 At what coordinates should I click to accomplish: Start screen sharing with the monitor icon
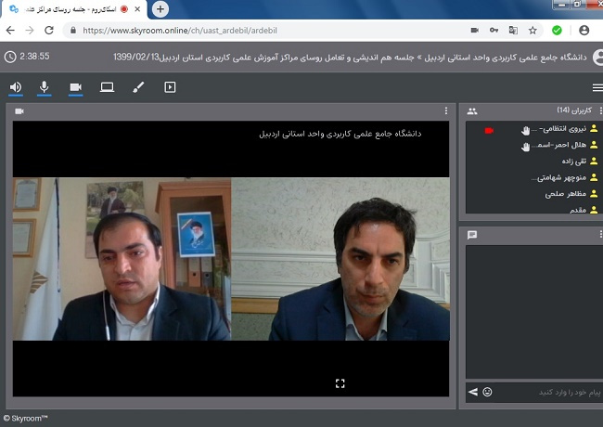(107, 87)
